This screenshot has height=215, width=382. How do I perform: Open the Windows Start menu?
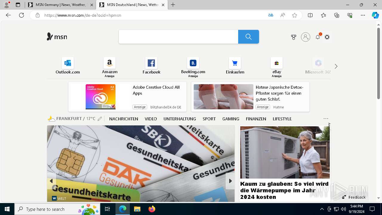(7, 209)
